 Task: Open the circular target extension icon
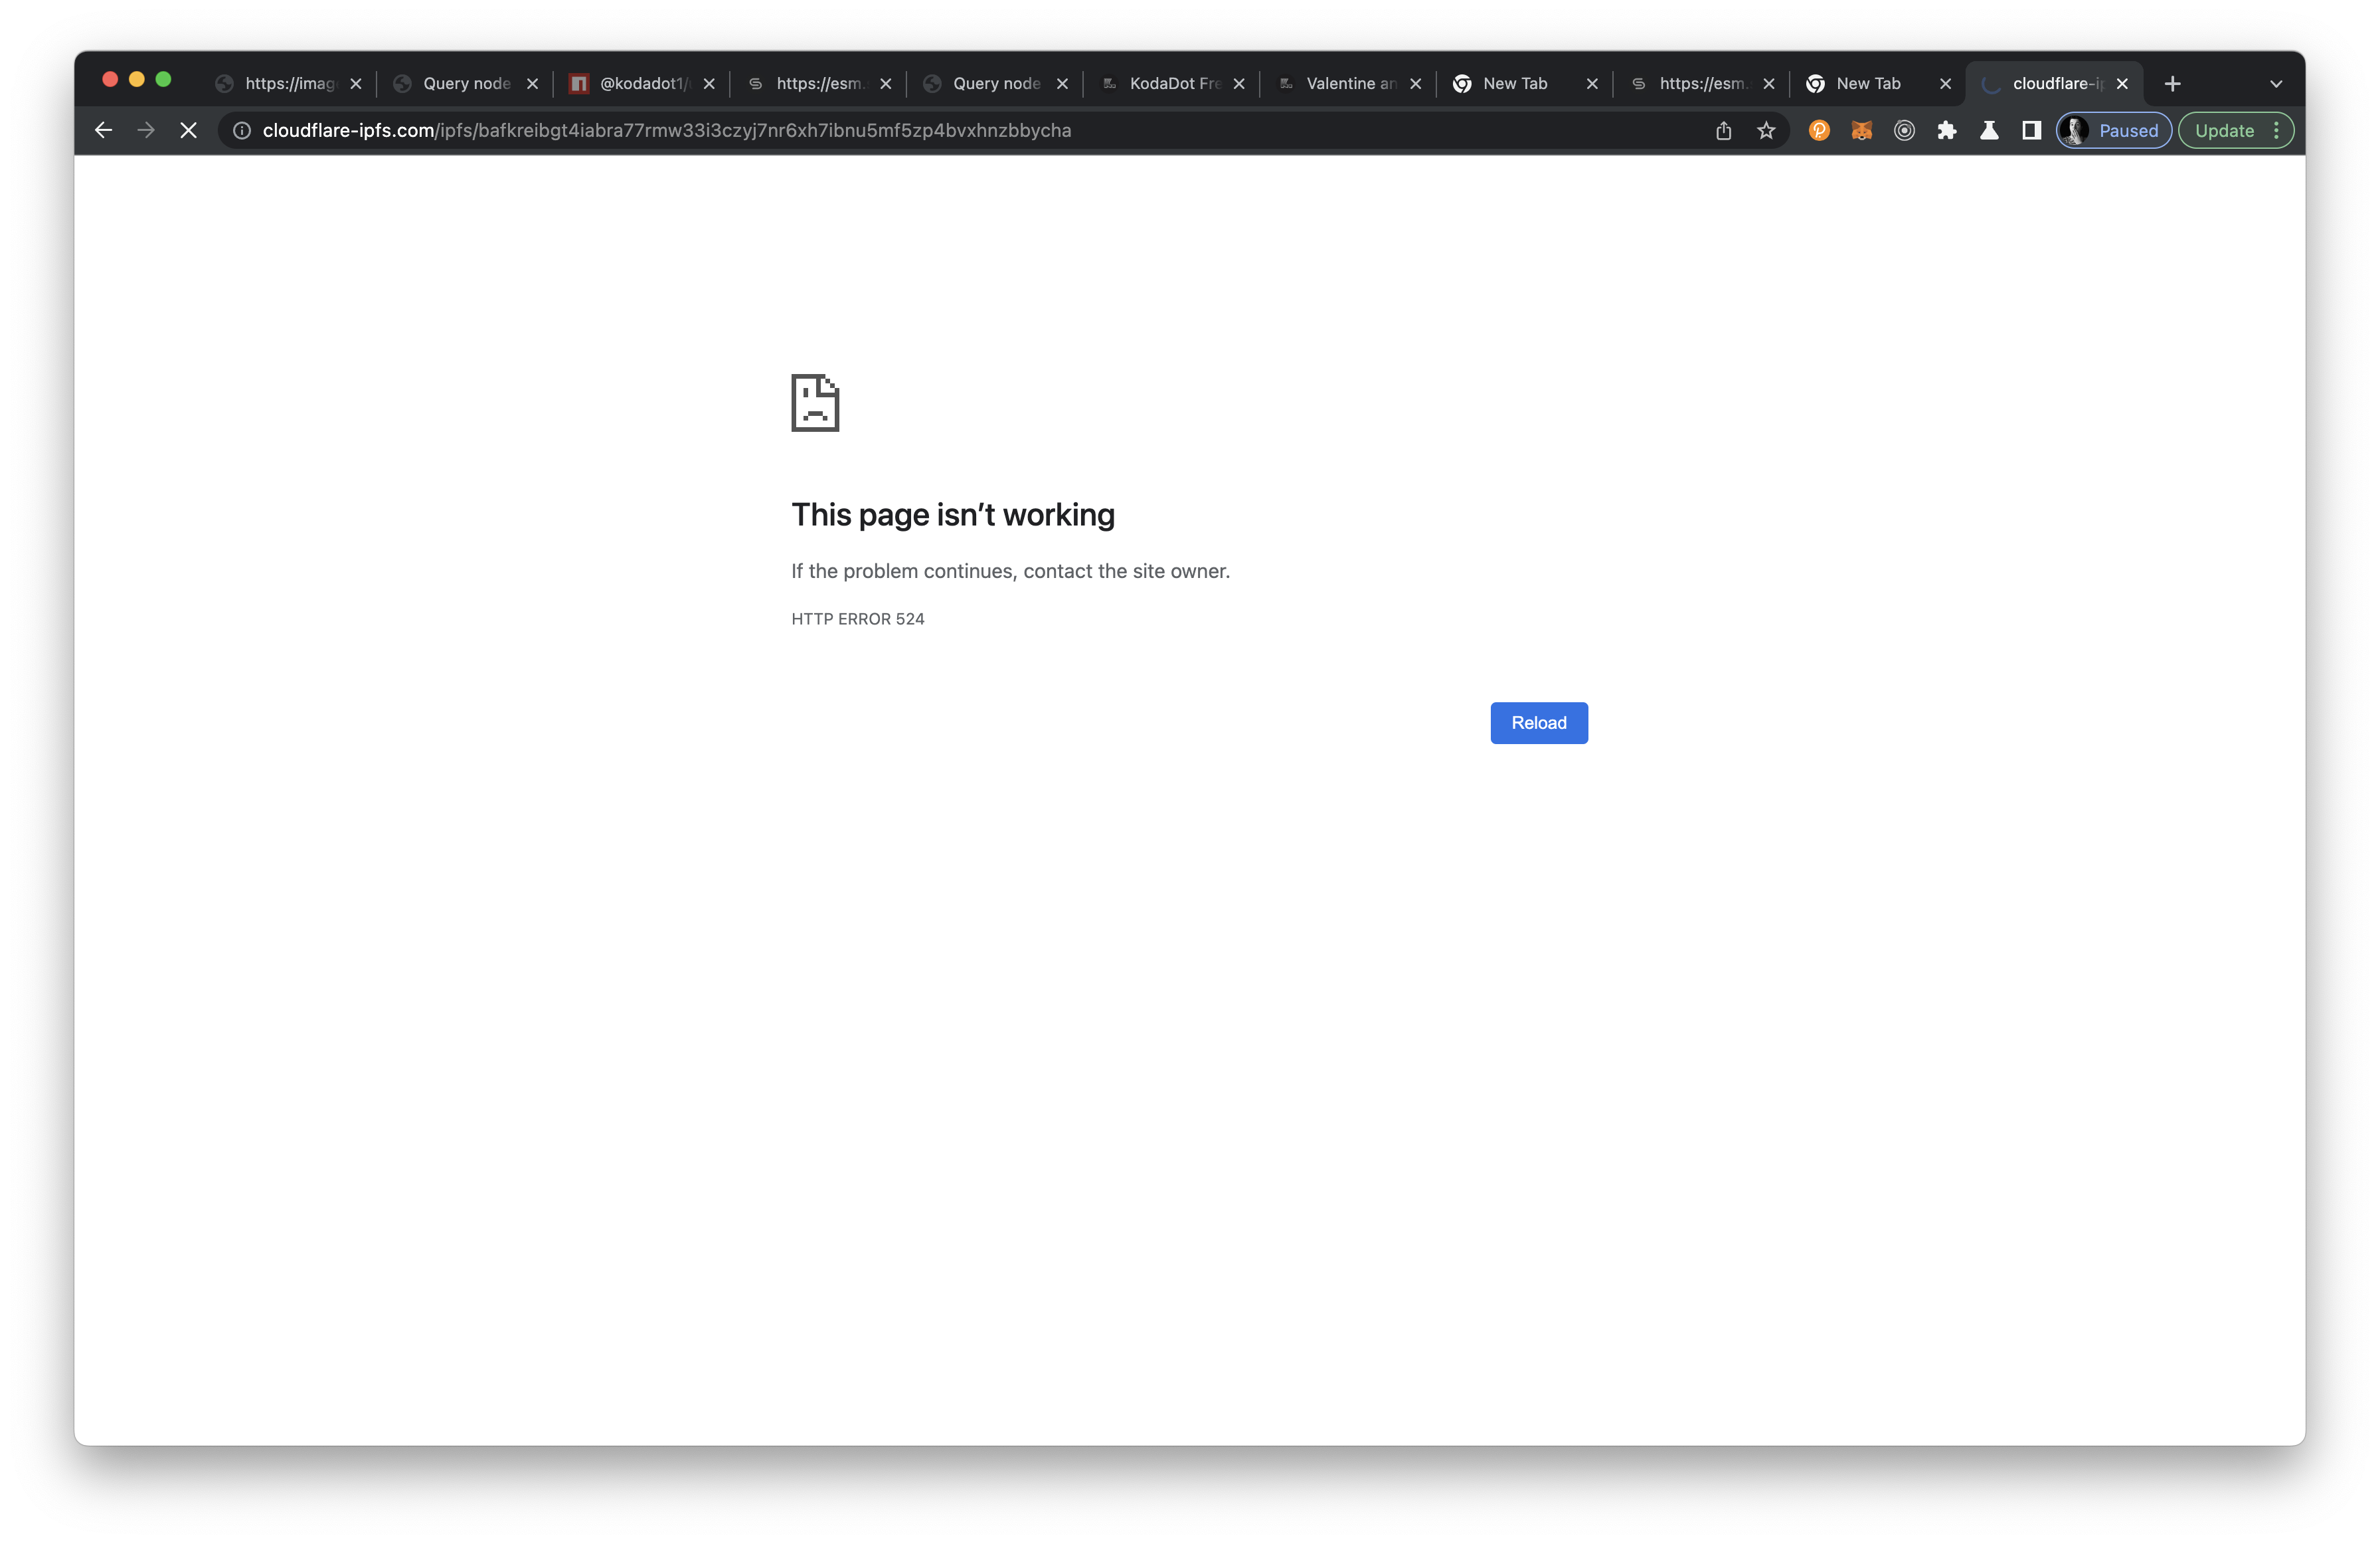(x=1903, y=130)
